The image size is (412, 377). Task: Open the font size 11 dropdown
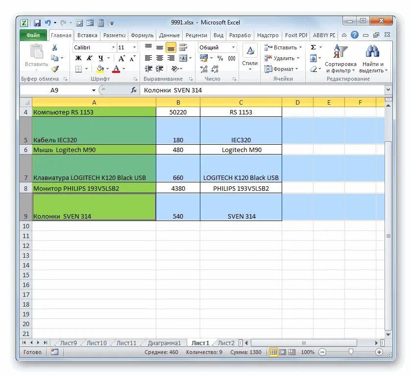134,47
